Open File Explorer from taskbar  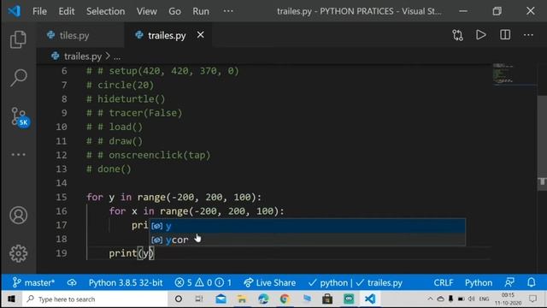(x=242, y=299)
